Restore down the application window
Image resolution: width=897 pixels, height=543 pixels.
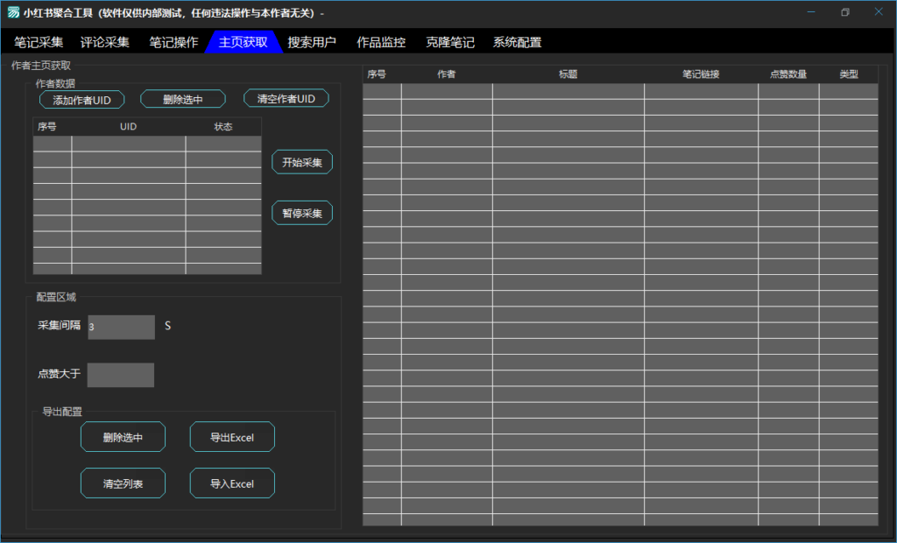click(845, 12)
